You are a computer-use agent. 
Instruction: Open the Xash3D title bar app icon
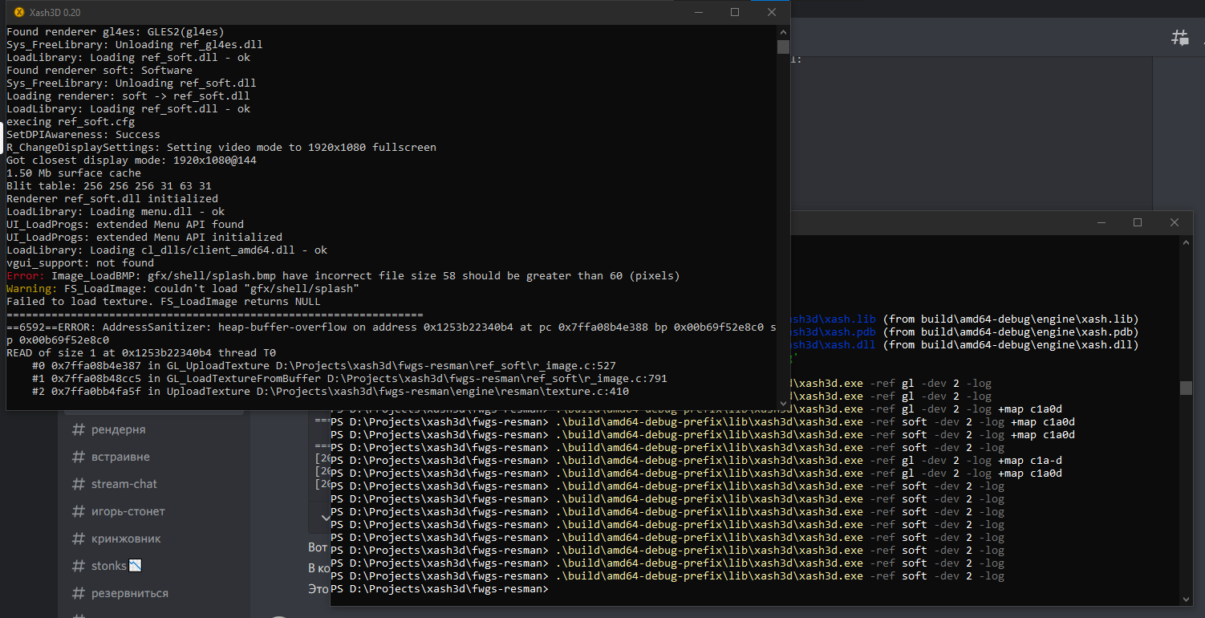pyautogui.click(x=19, y=12)
